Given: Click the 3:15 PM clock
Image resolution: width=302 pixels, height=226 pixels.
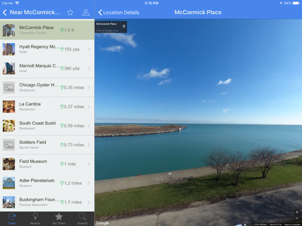Looking at the screenshot, I should coord(151,3).
